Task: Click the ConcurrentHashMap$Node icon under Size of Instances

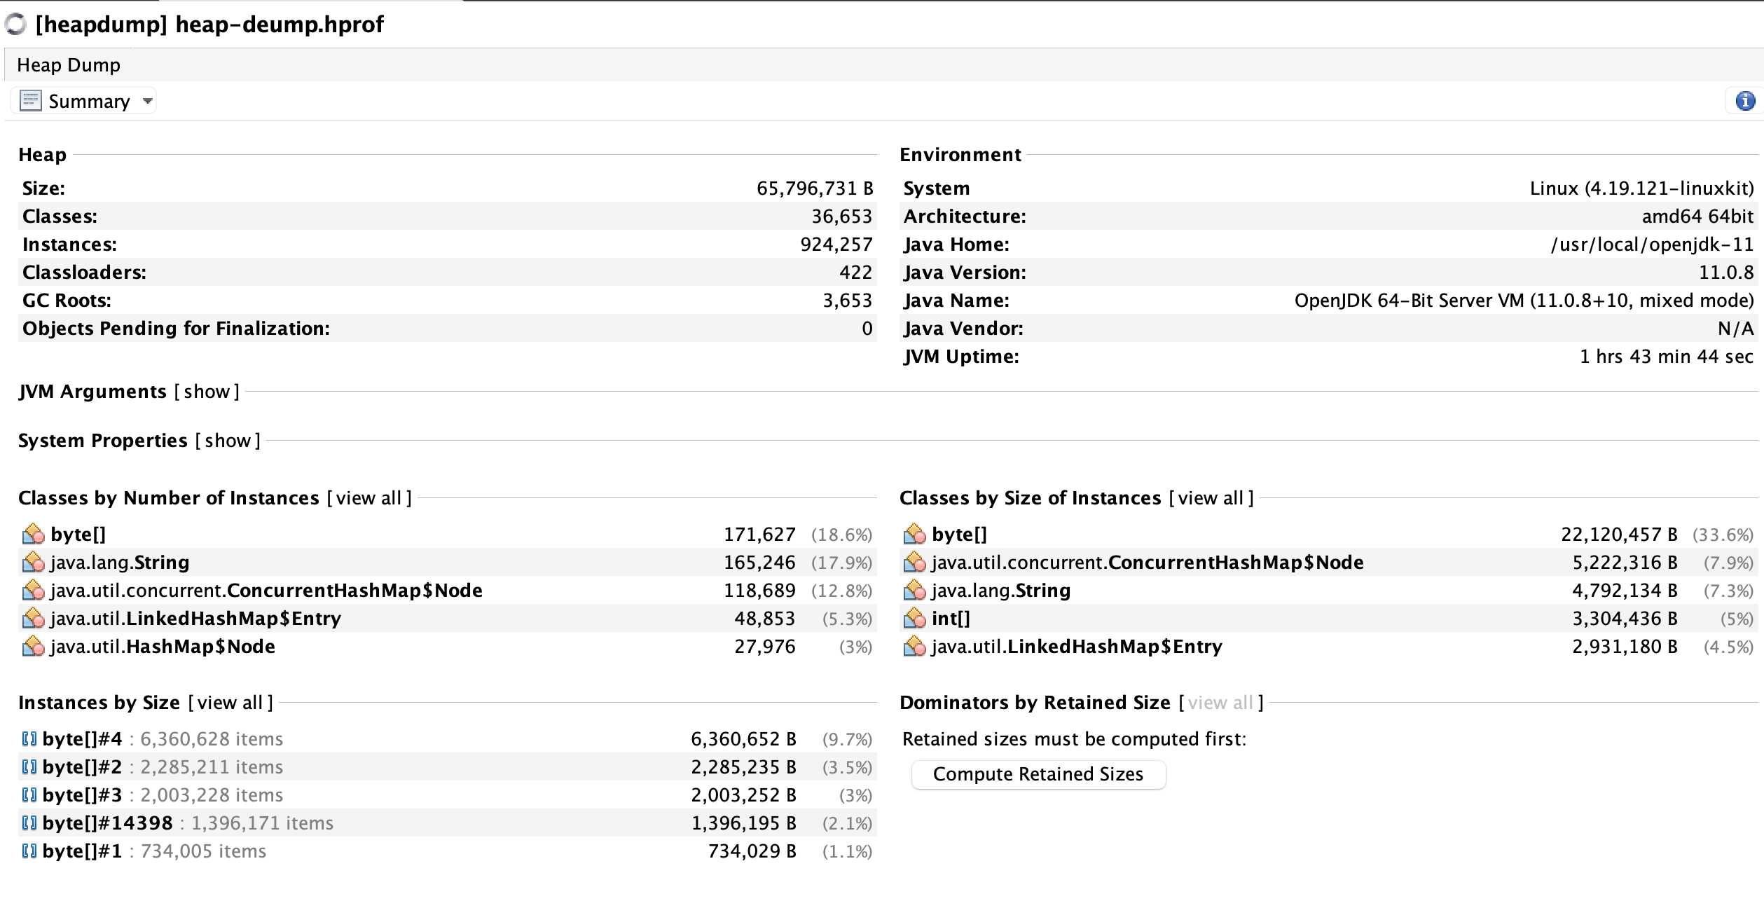Action: click(x=914, y=563)
